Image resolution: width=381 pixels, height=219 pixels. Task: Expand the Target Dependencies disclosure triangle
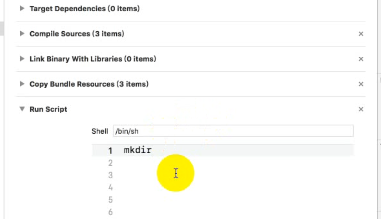[22, 9]
